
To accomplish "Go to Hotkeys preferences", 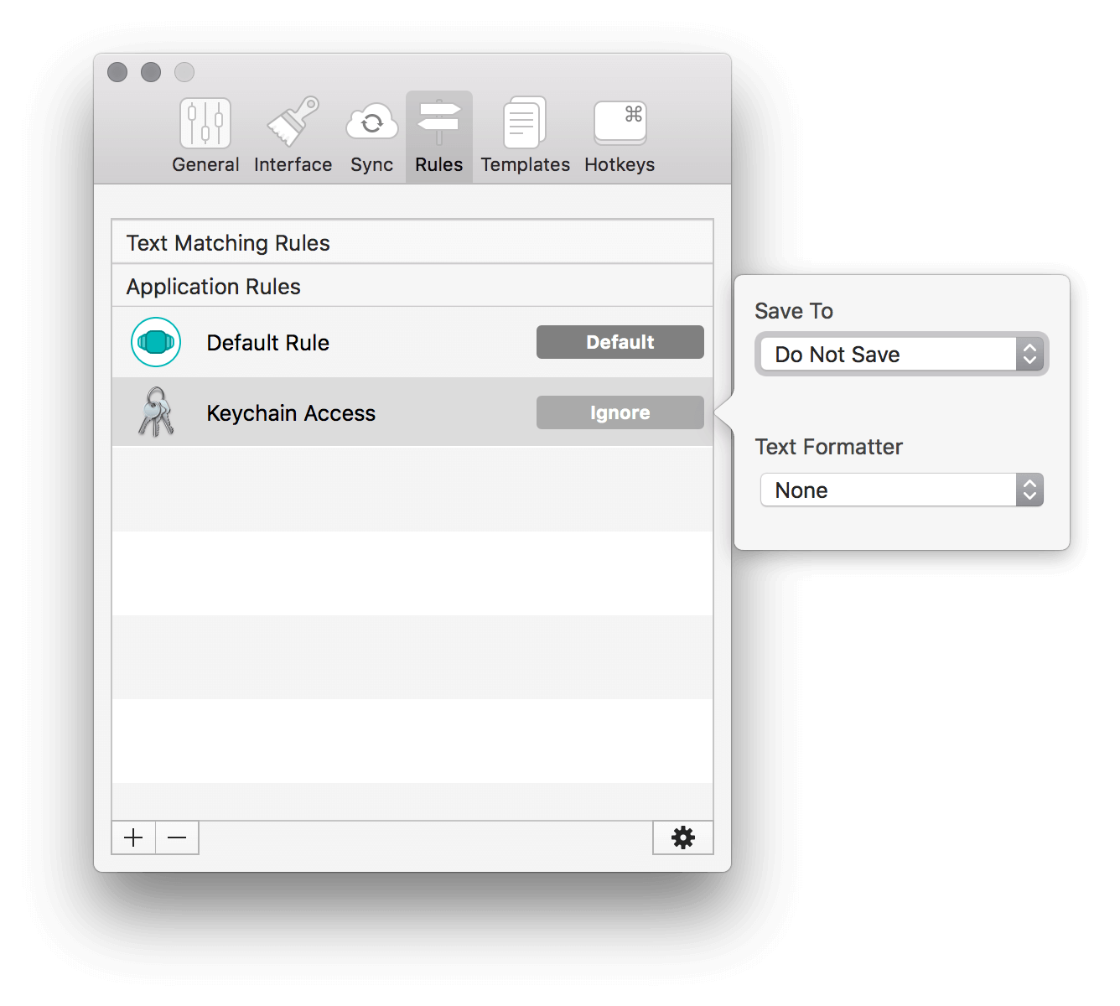I will (620, 136).
